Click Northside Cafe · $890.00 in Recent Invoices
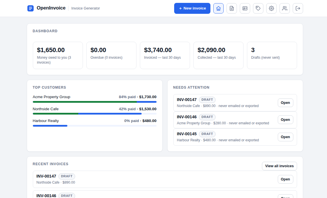This screenshot has height=198, width=327. click(x=56, y=182)
